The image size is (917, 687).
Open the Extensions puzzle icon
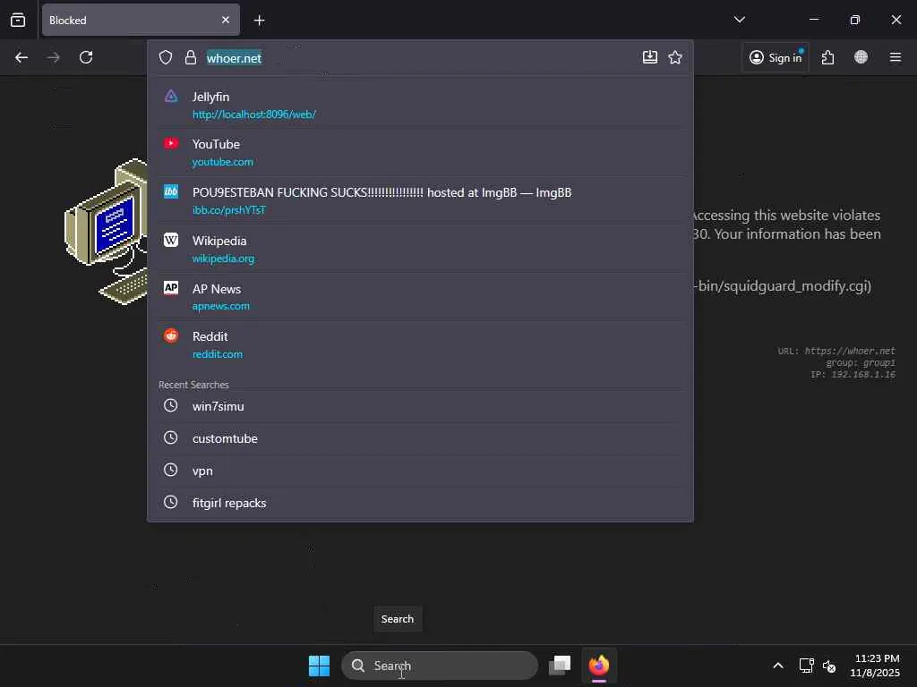[x=827, y=57]
